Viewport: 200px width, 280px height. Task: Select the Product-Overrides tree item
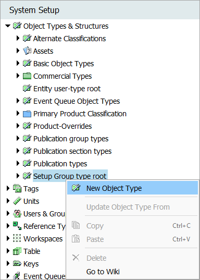coord(63,126)
